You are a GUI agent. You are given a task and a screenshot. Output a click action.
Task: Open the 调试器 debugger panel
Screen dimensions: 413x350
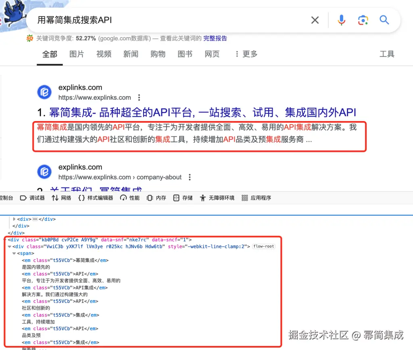pyautogui.click(x=32, y=198)
